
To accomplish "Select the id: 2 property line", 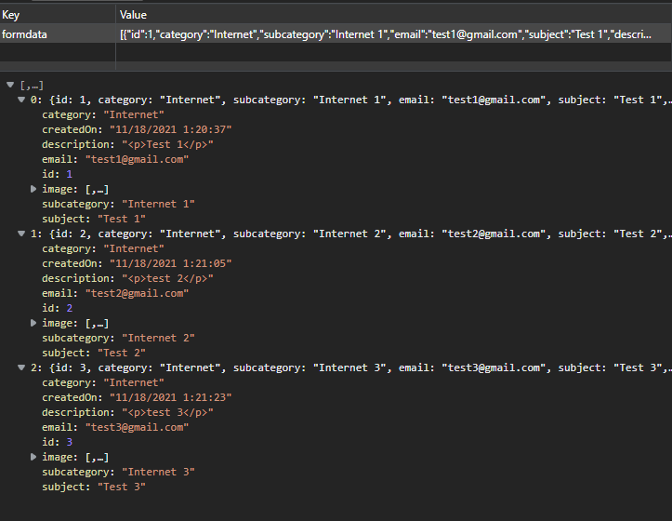I will pos(57,308).
